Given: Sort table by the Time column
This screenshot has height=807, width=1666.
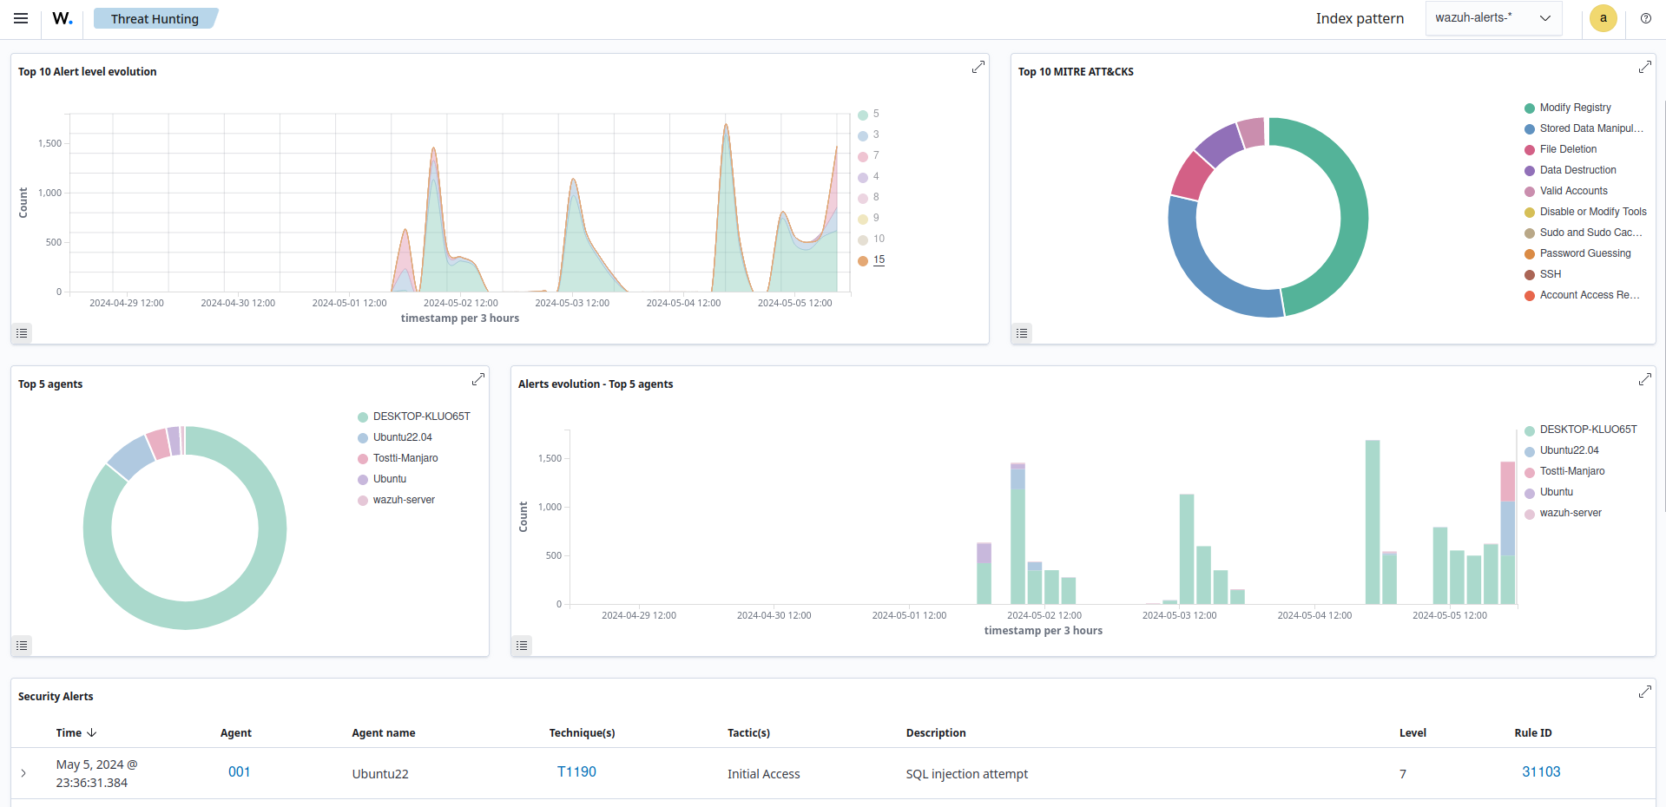Looking at the screenshot, I should click(x=76, y=732).
